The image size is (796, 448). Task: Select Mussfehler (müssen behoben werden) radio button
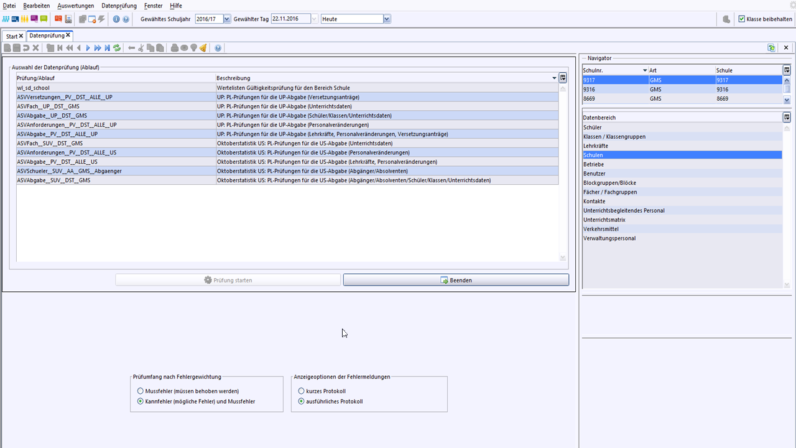pos(141,391)
